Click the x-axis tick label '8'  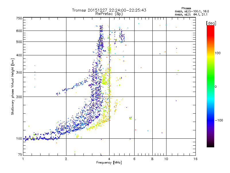point(152,159)
